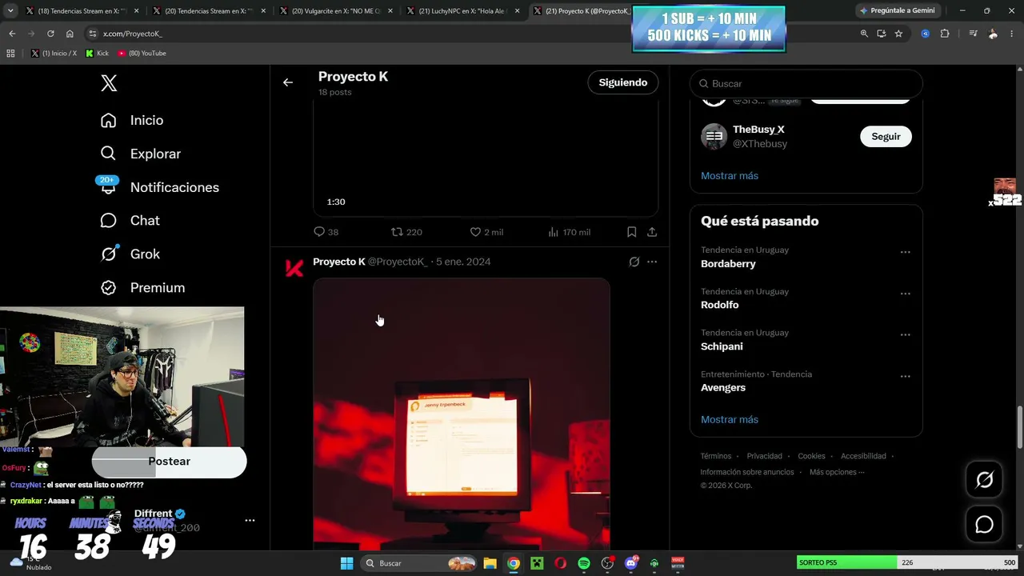This screenshot has height=576, width=1024.
Task: Switch to the Vulgarcite en X tab
Action: tap(336, 11)
